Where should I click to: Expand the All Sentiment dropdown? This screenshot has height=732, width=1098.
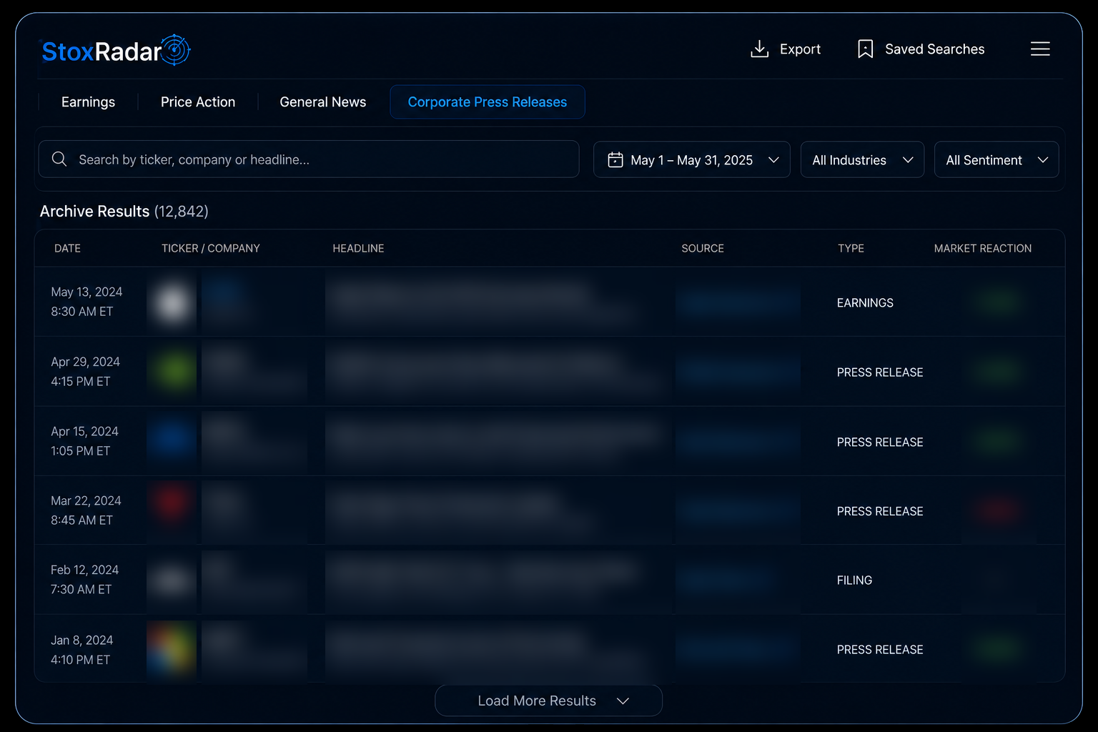click(996, 159)
